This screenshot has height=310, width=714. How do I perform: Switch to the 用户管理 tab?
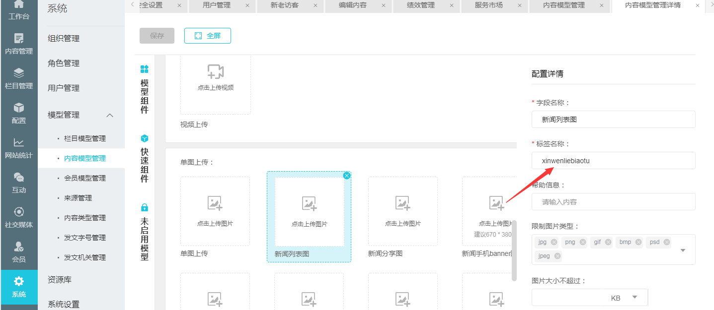pos(217,5)
